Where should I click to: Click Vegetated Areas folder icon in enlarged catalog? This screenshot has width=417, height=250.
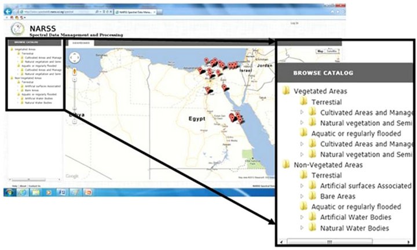[x=286, y=90]
